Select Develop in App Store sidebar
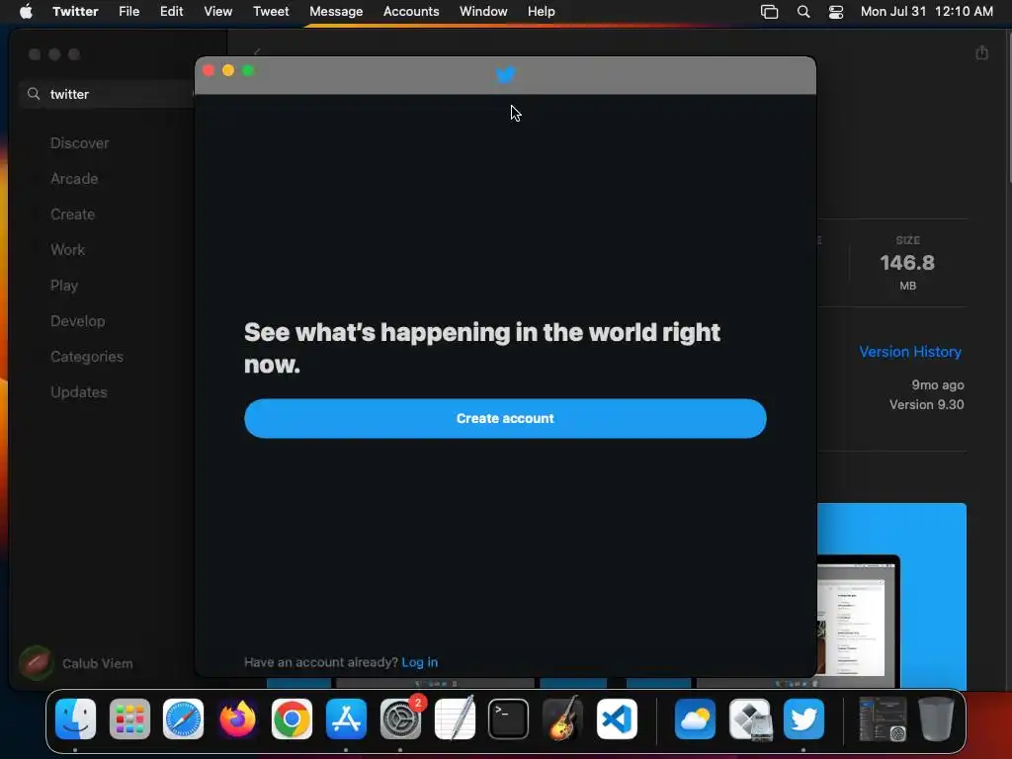1012x759 pixels. click(77, 321)
